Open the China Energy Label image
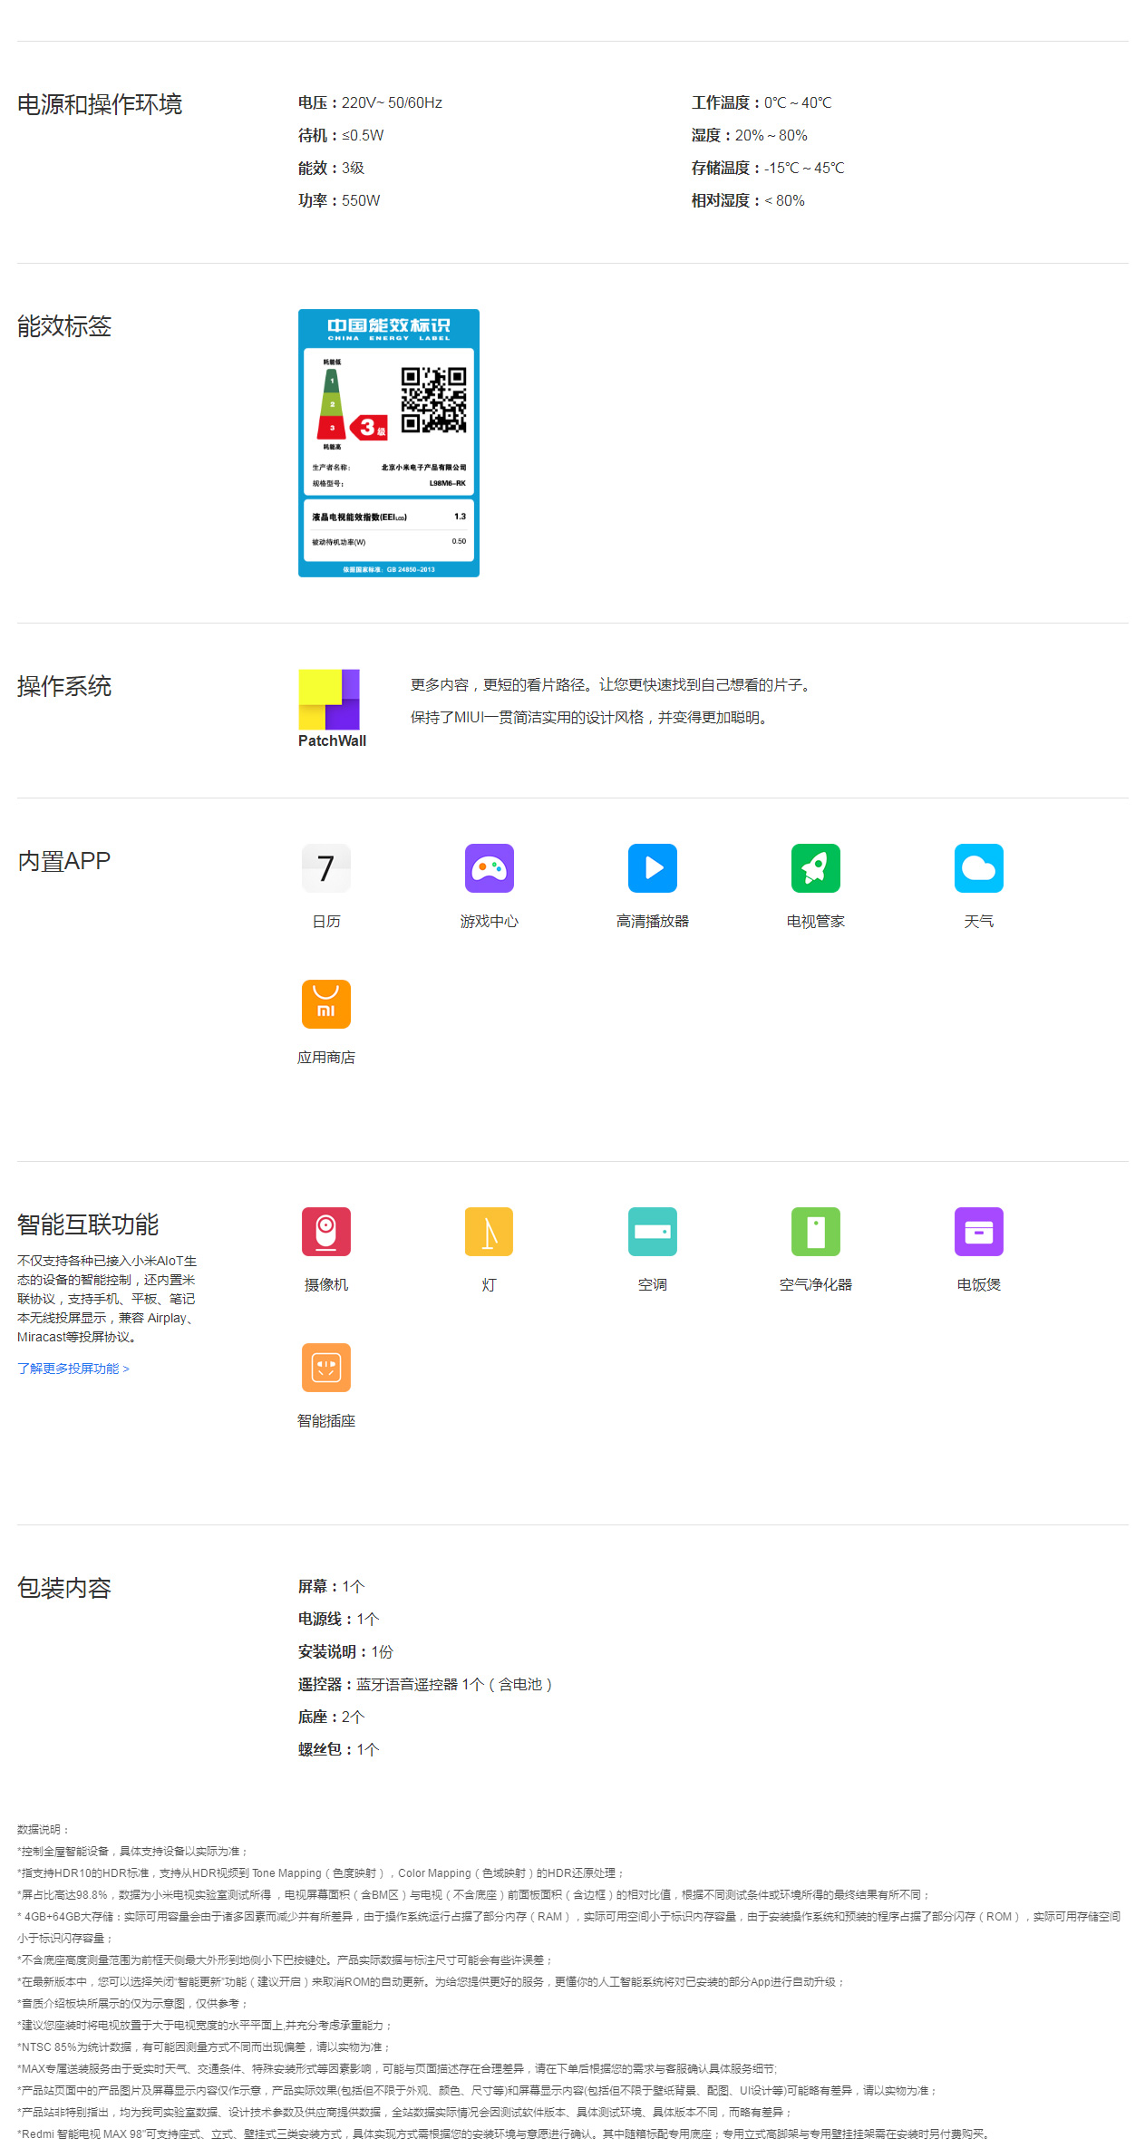Viewport: 1145px width, 2148px height. click(x=389, y=443)
